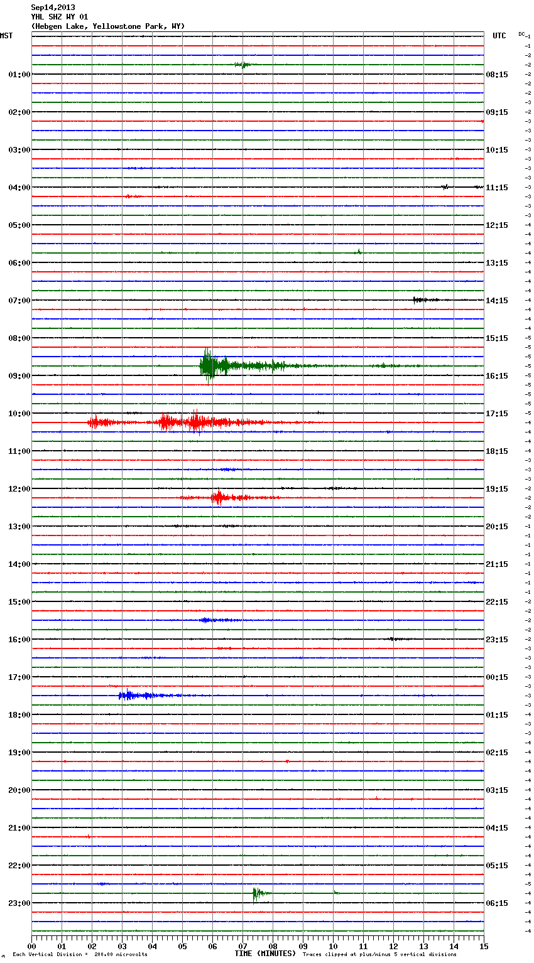Click the small green event above 01:00
Screen dimensions: 534x963
point(242,65)
